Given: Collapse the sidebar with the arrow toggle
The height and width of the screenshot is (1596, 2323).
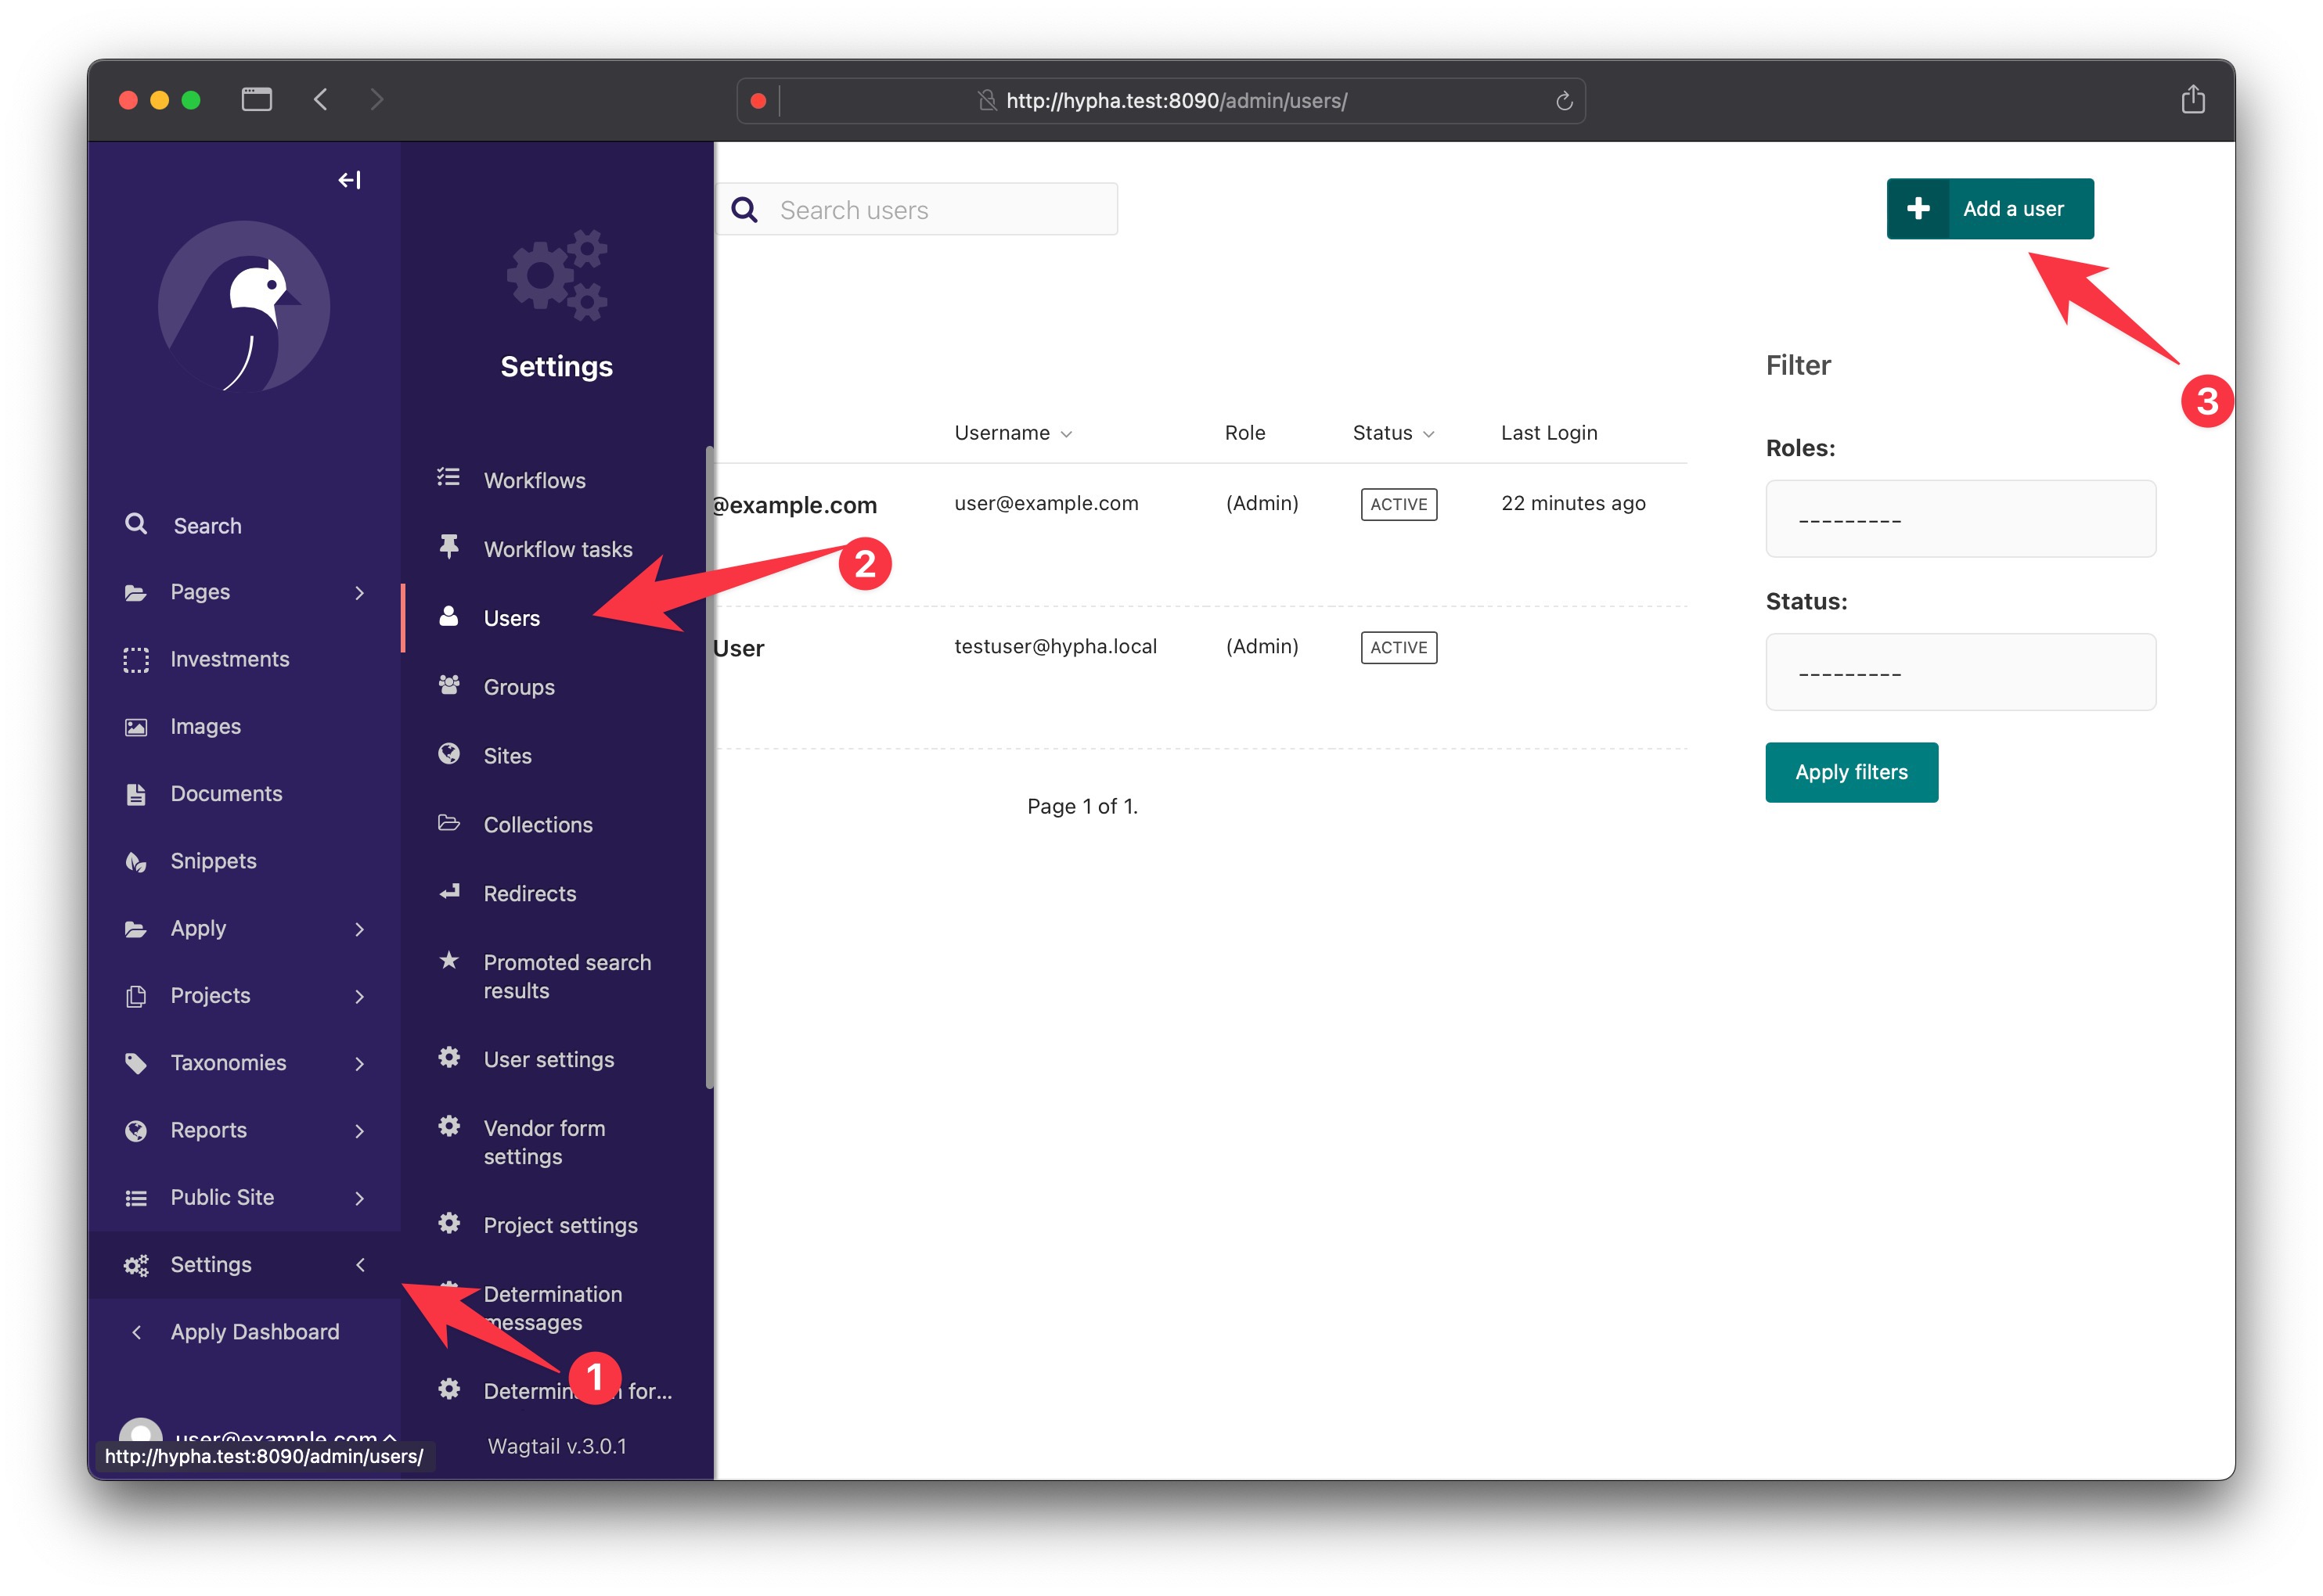Looking at the screenshot, I should [349, 180].
